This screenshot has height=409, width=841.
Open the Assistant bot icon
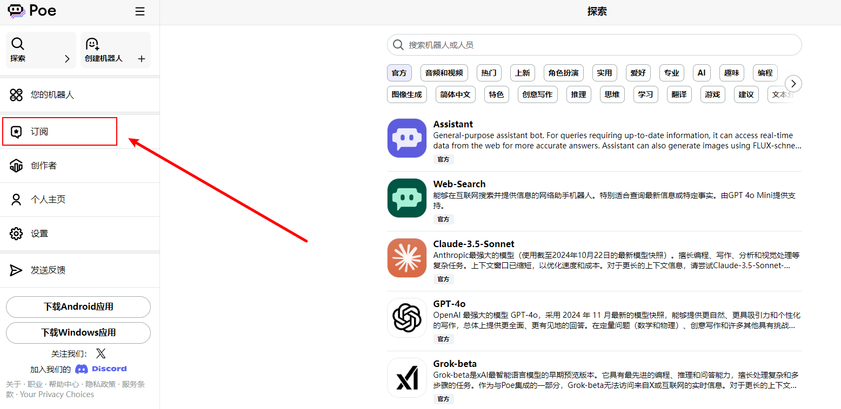(407, 138)
